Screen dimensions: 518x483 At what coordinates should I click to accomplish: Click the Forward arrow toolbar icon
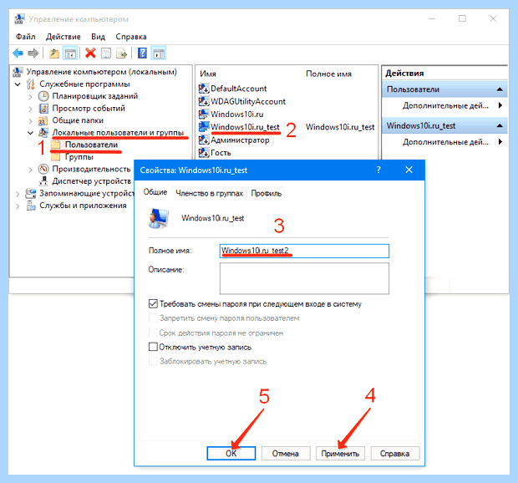pyautogui.click(x=33, y=53)
